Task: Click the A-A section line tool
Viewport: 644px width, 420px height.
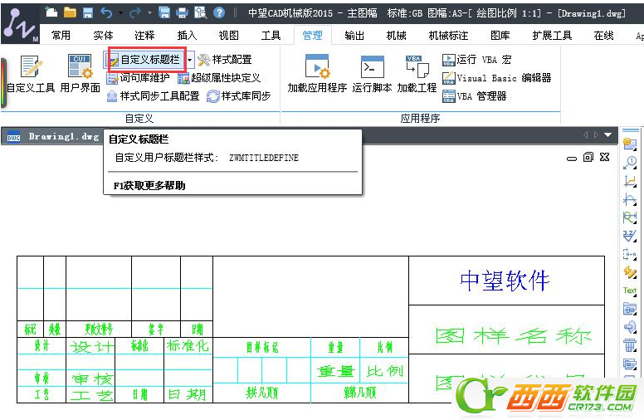Action: (x=630, y=254)
